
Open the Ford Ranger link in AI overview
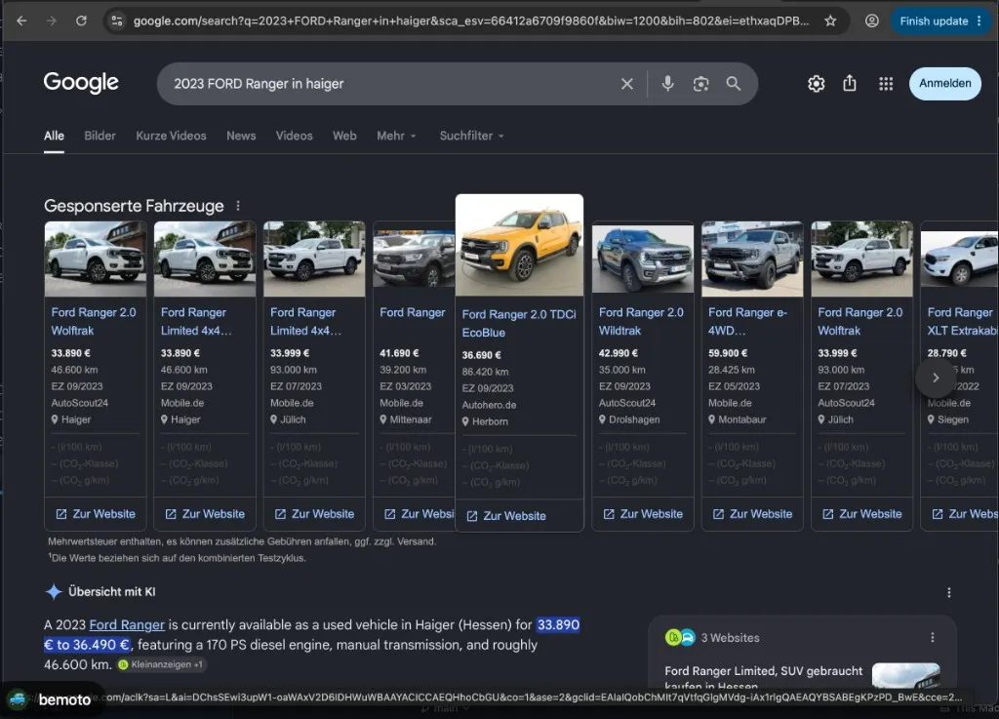[x=127, y=624]
